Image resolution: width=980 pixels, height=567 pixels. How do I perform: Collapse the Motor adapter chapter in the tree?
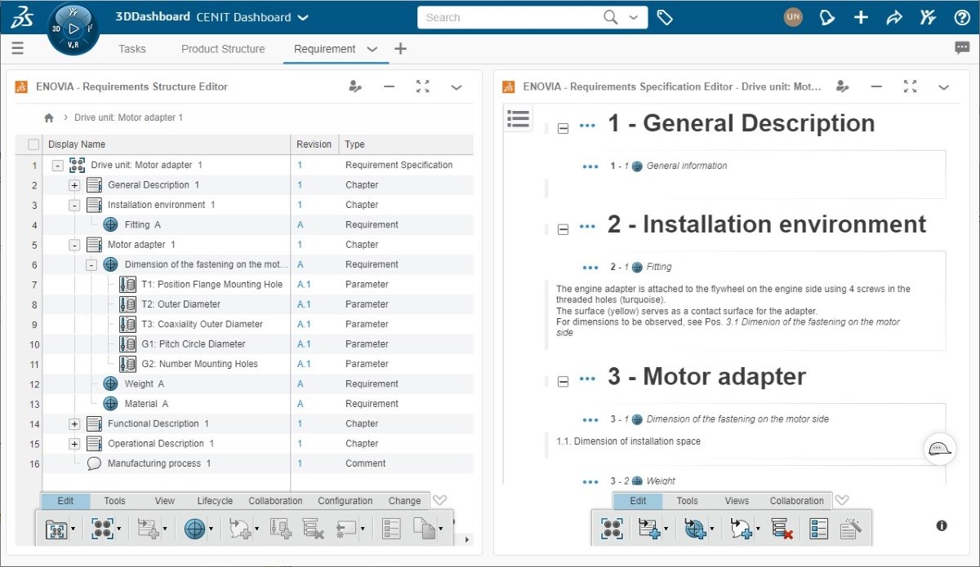[x=74, y=245]
